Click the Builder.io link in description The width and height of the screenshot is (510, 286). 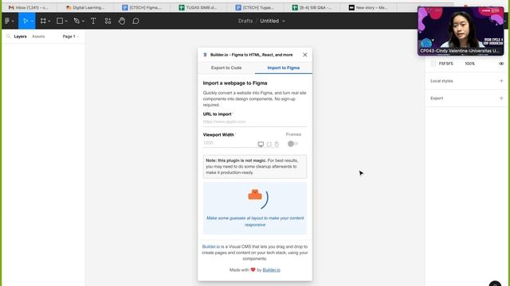210,247
